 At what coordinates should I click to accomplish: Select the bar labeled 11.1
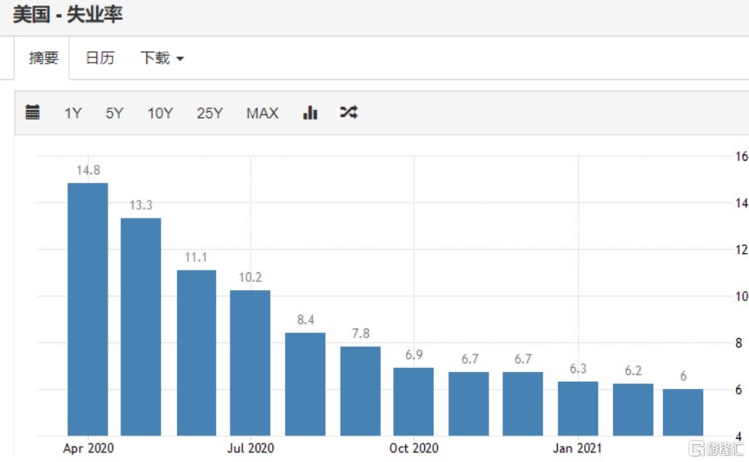coord(196,353)
